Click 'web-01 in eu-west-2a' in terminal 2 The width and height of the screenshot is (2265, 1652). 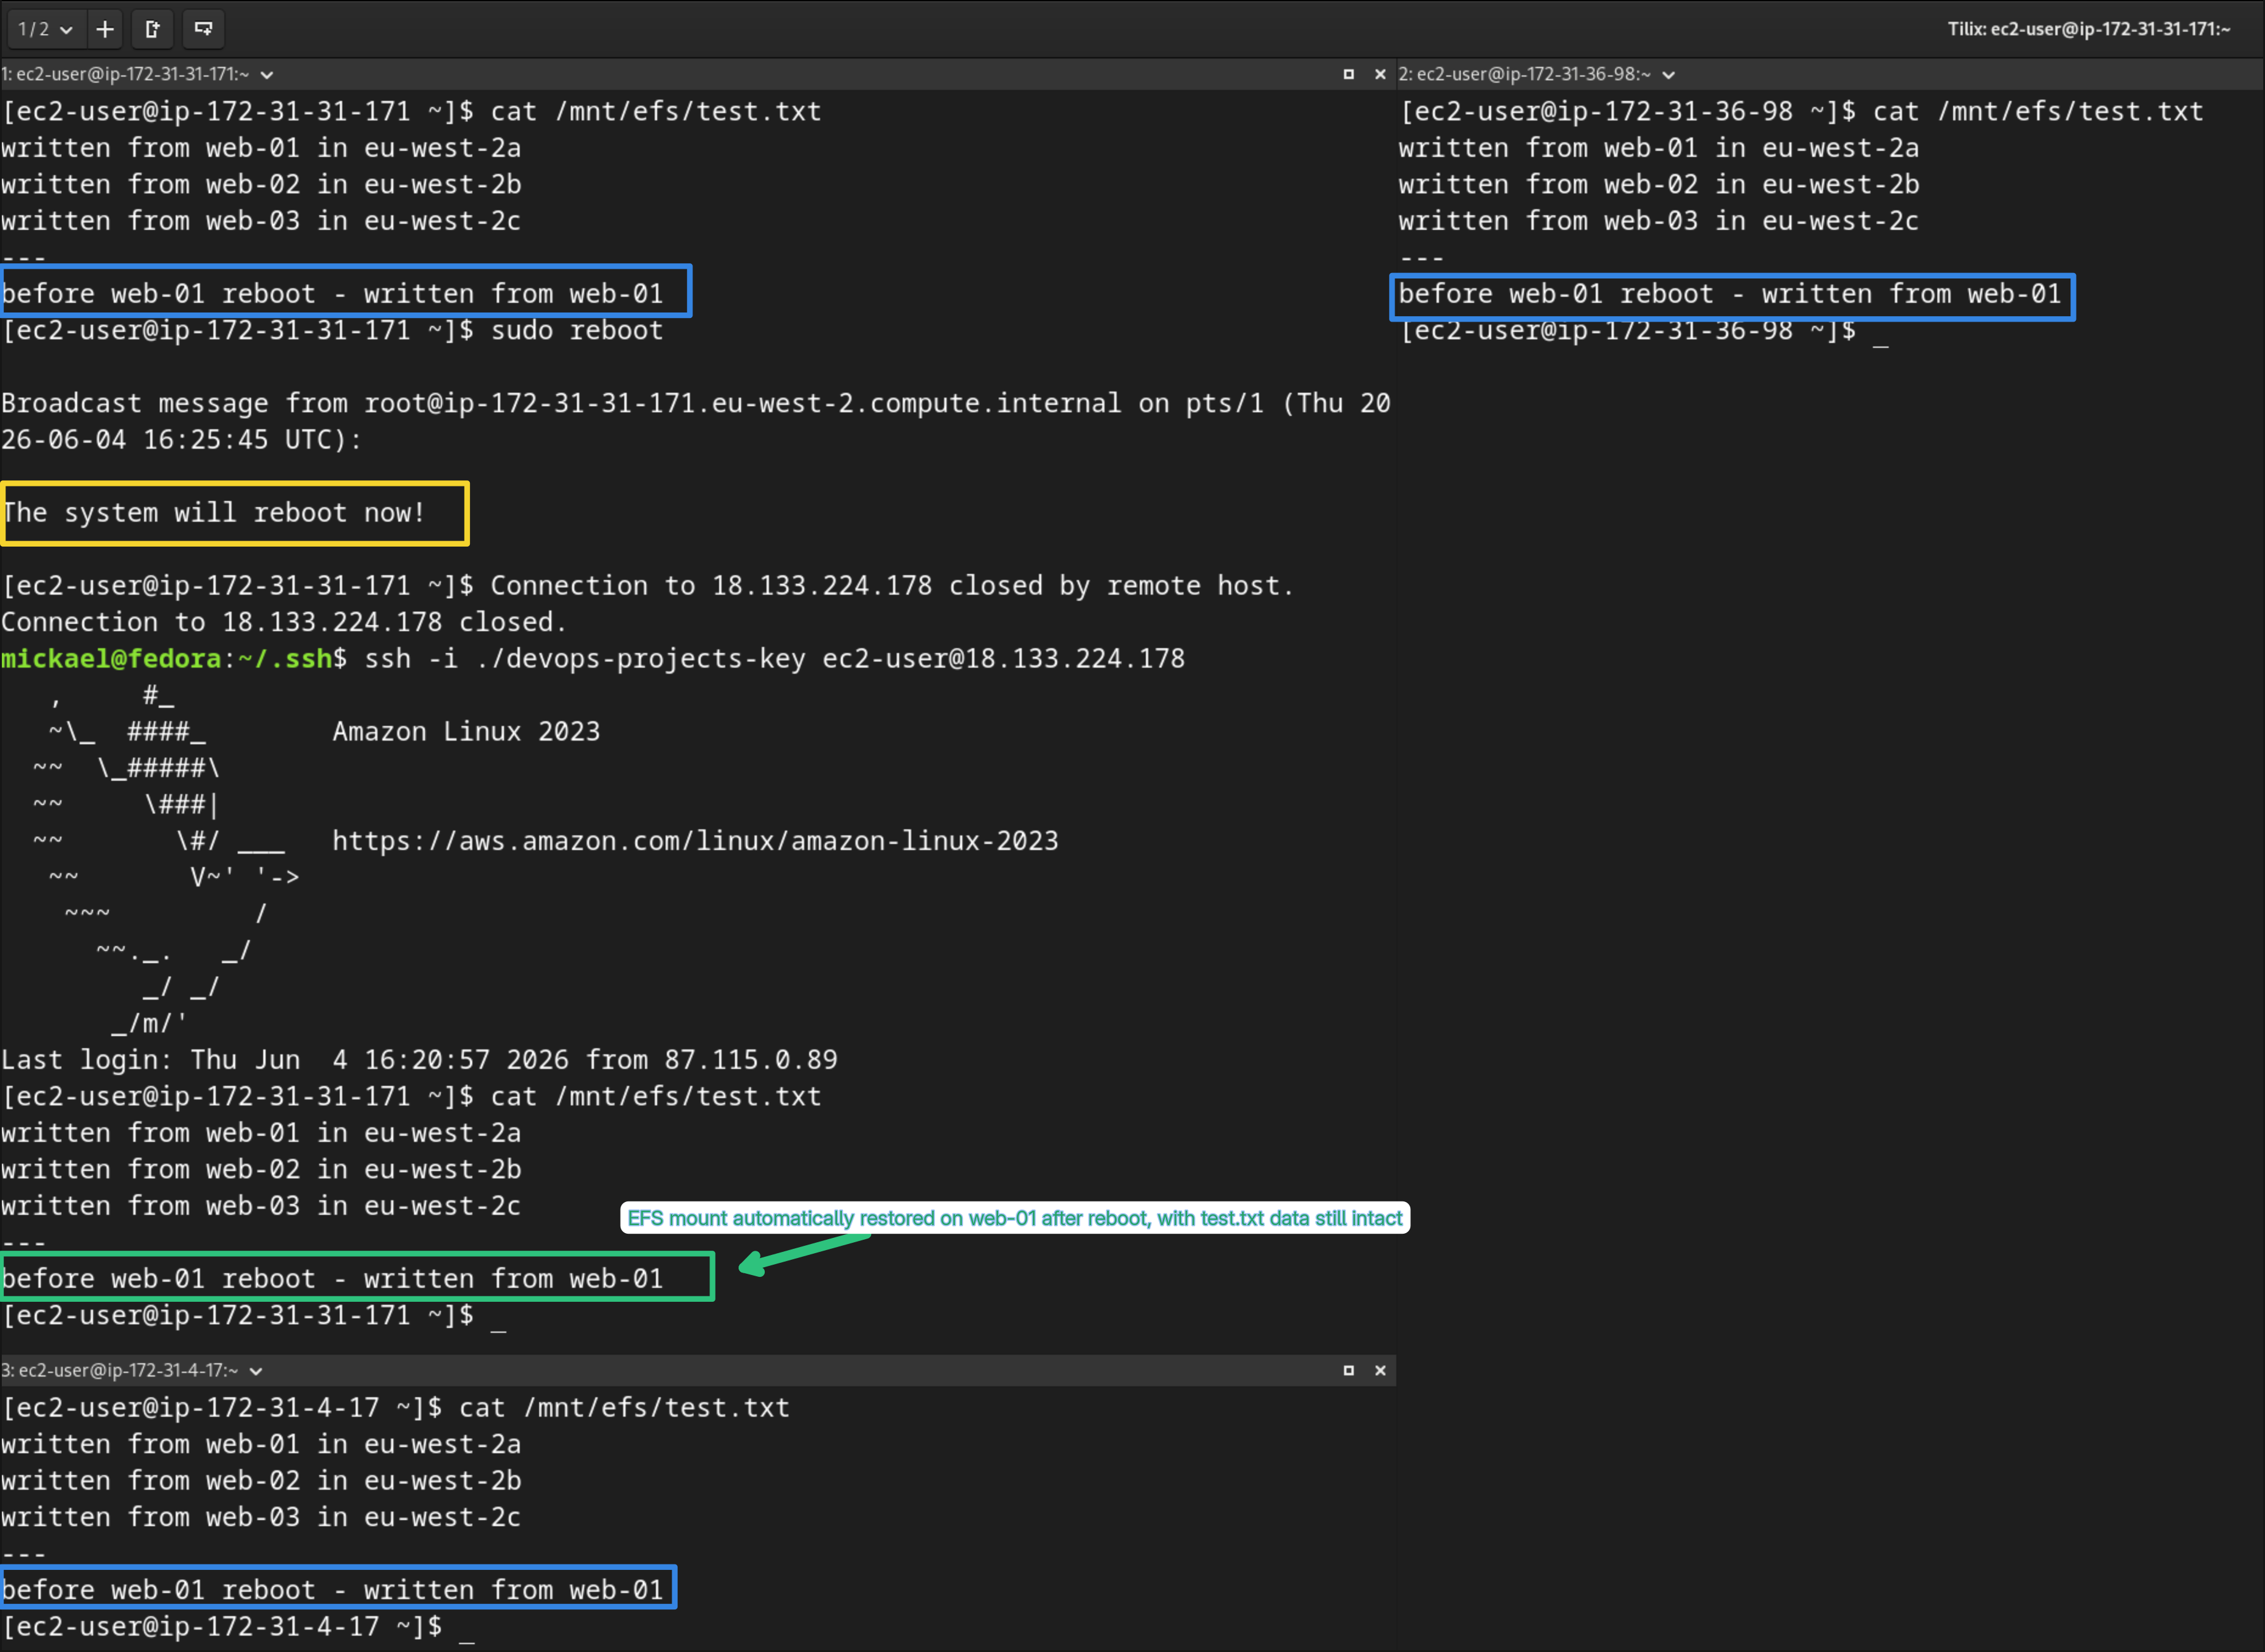(1761, 147)
